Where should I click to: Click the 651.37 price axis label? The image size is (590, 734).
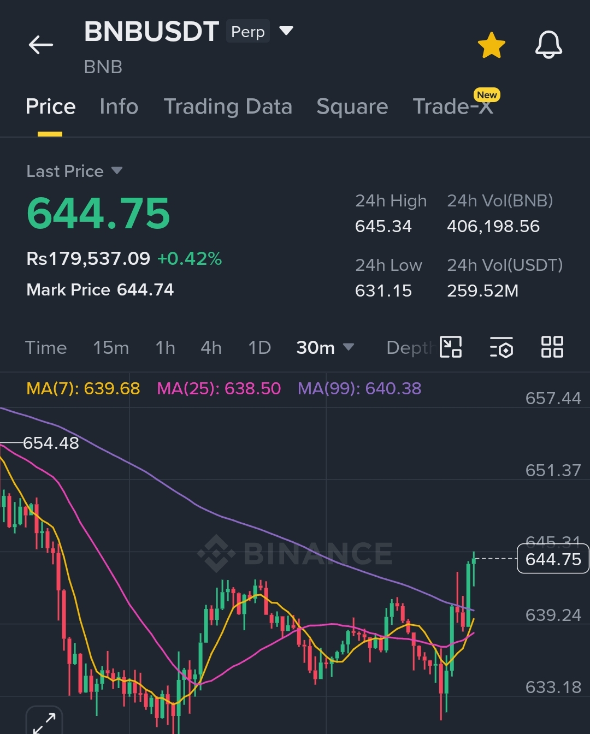click(553, 470)
